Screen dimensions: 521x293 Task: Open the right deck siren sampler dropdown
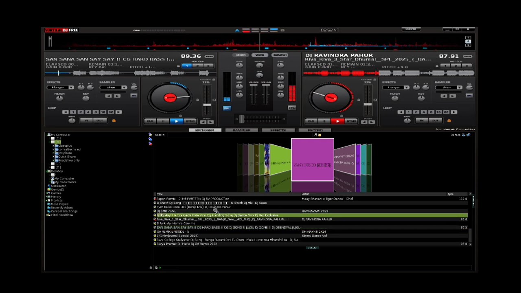point(460,87)
